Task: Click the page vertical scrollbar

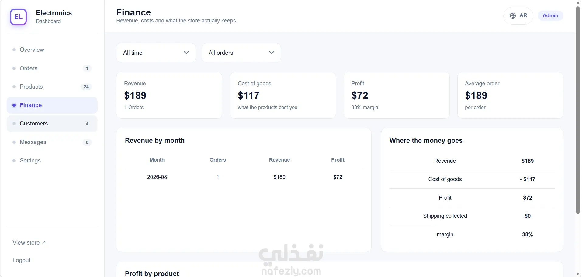Action: pyautogui.click(x=578, y=110)
